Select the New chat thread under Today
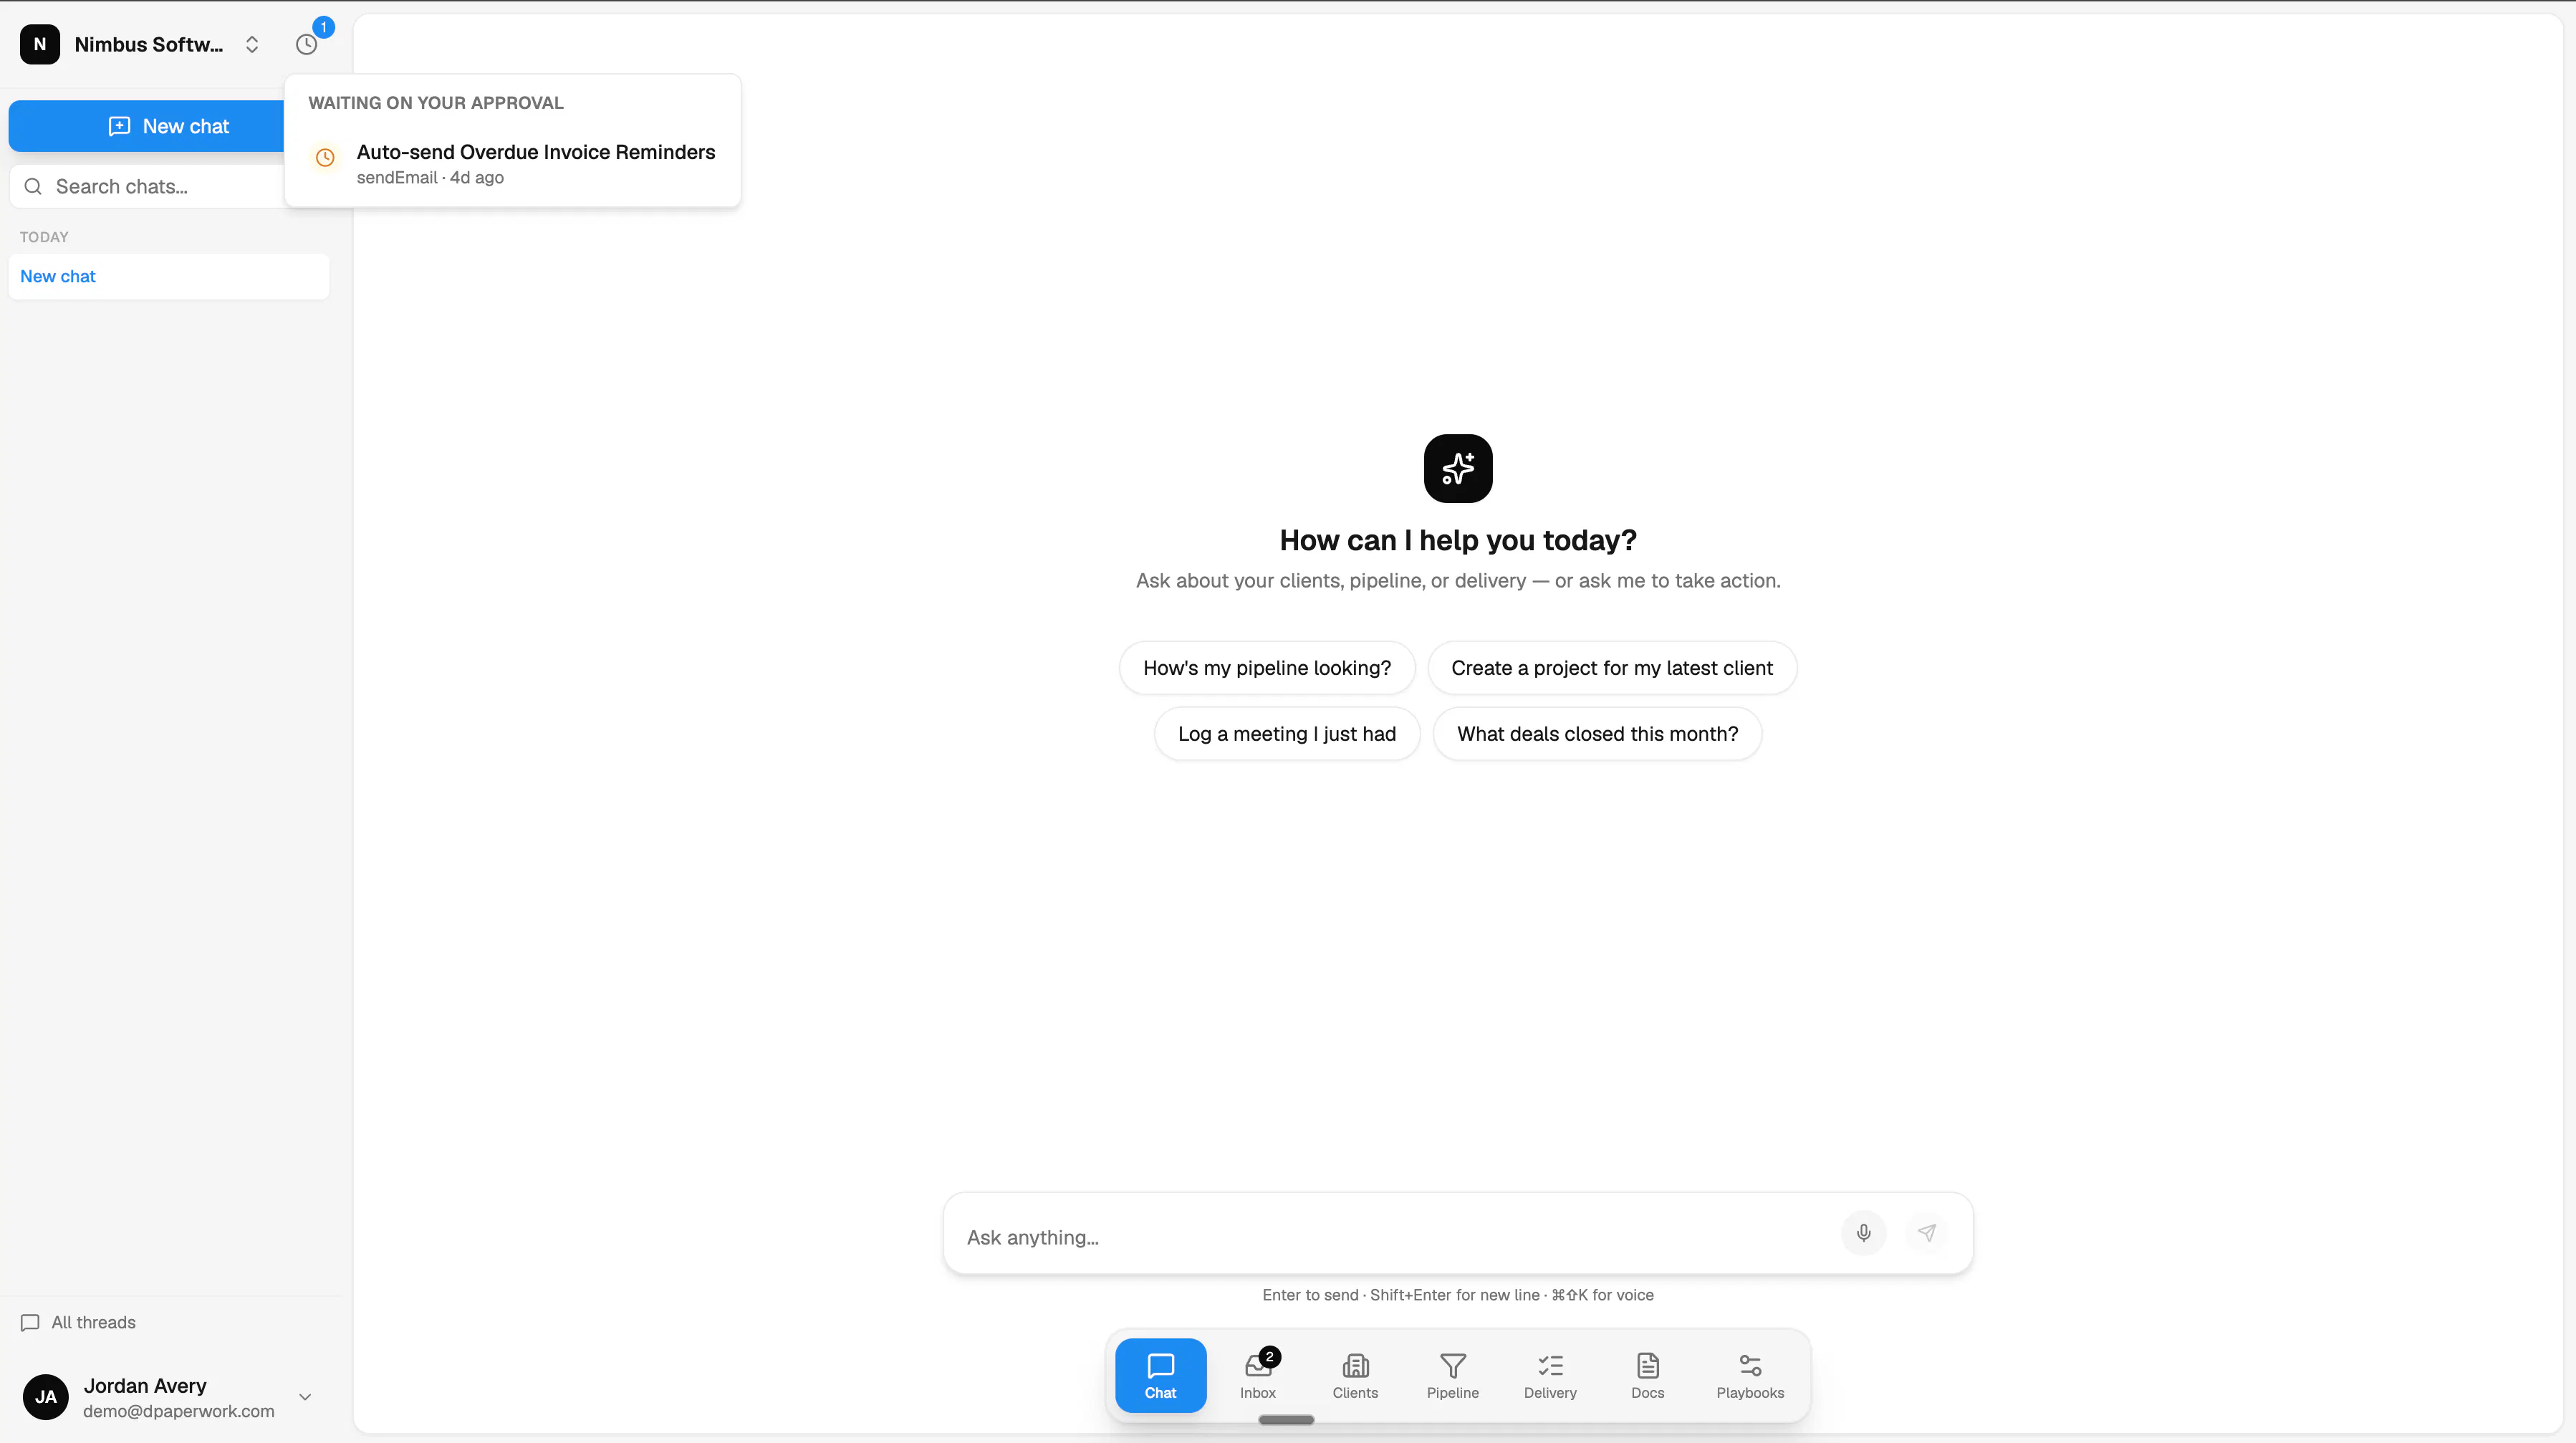 tap(169, 276)
